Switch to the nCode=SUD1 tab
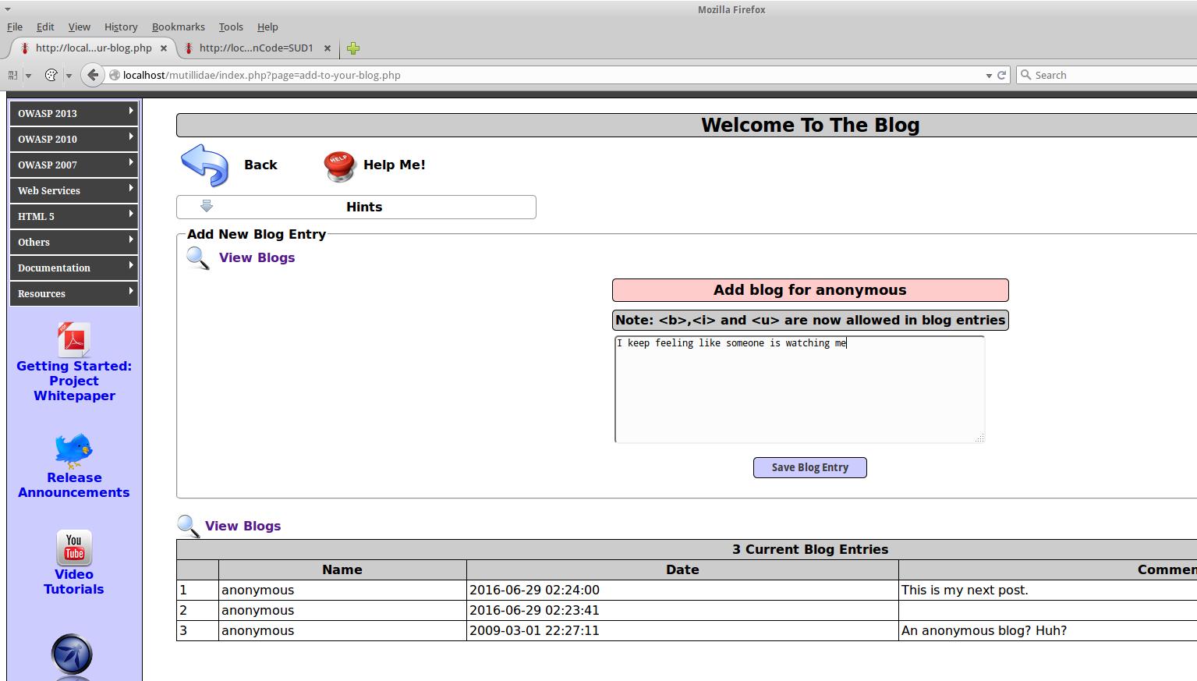This screenshot has height=681, width=1197. coord(256,48)
